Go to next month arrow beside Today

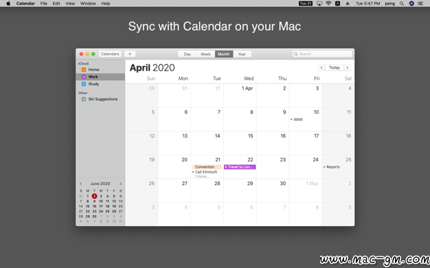(348, 67)
